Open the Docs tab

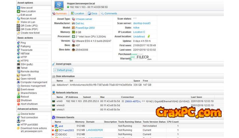point(92,13)
